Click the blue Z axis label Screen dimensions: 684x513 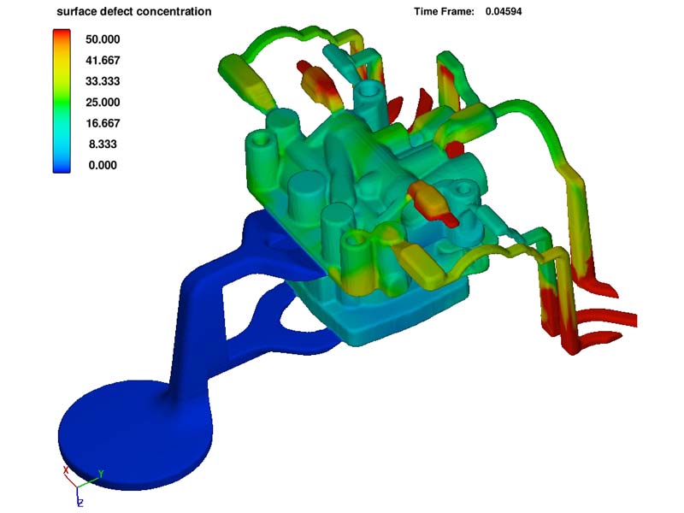click(x=79, y=503)
